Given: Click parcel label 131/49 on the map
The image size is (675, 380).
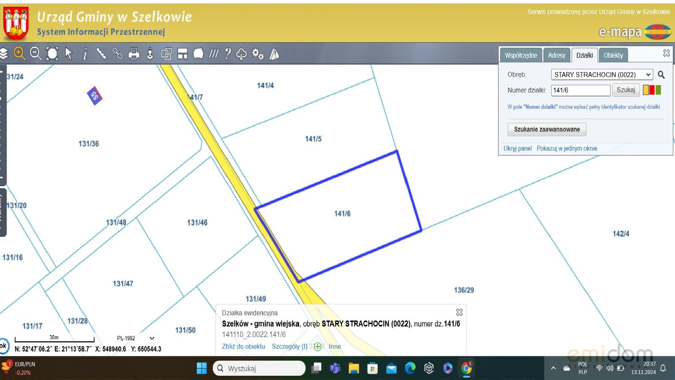Looking at the screenshot, I should pyautogui.click(x=256, y=299).
